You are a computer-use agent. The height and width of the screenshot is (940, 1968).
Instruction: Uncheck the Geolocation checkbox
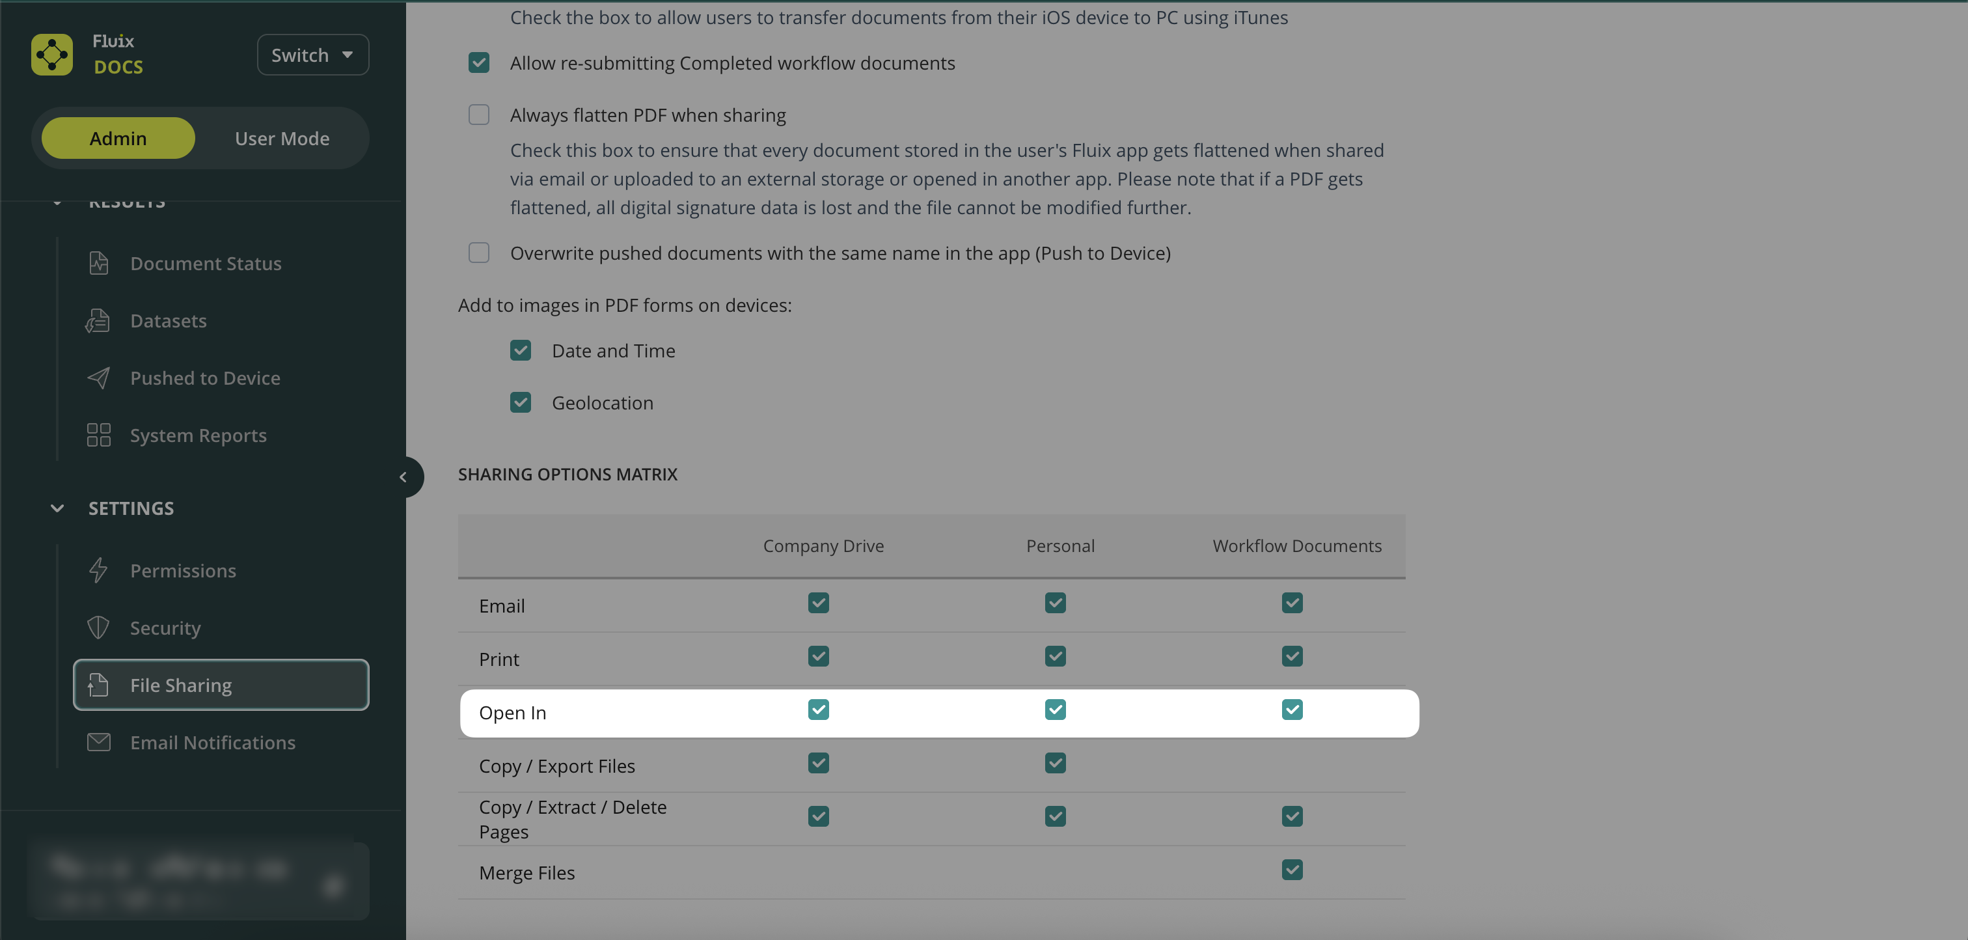(x=520, y=403)
